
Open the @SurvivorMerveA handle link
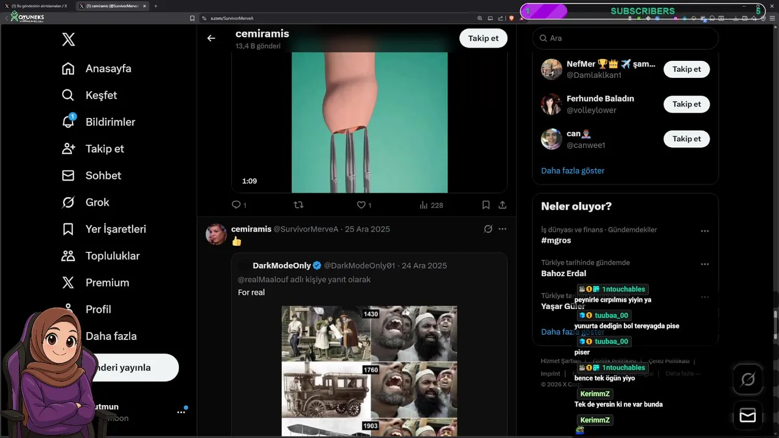click(x=307, y=229)
